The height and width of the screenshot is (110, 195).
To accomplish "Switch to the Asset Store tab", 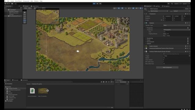I will click(x=35, y=6).
